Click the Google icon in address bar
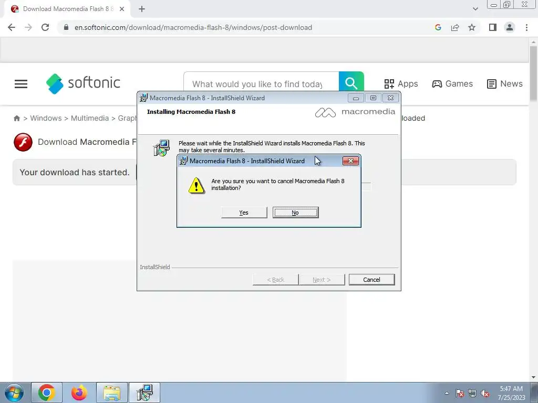The width and height of the screenshot is (538, 403). [x=438, y=27]
